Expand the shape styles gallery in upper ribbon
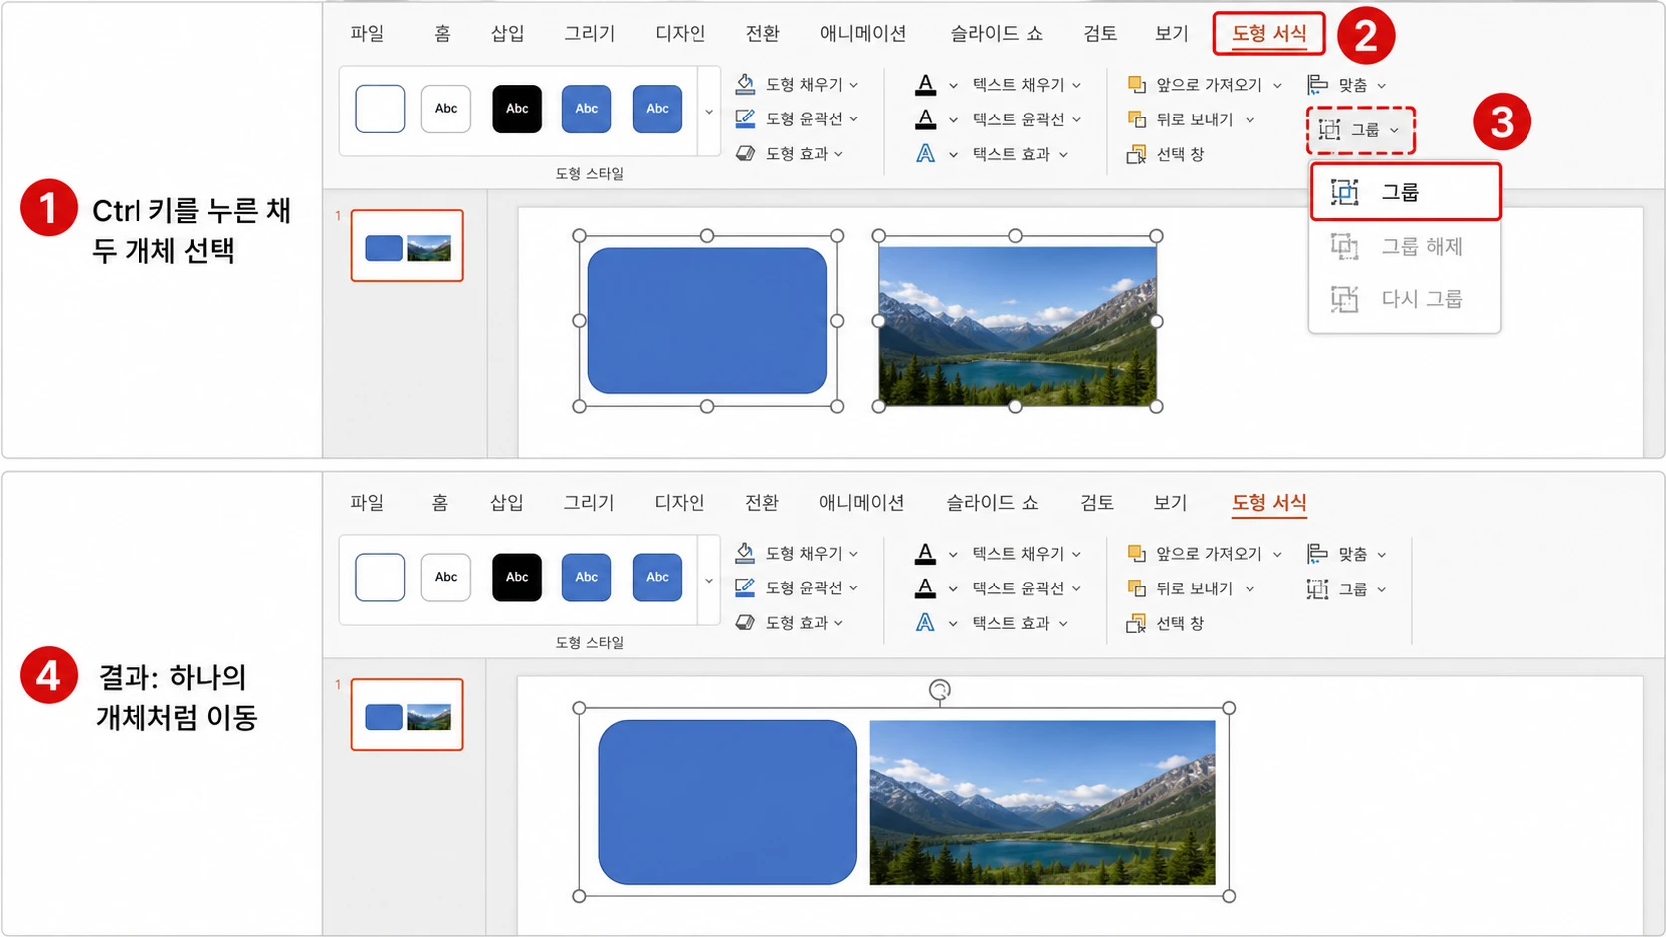The image size is (1666, 937). [x=709, y=111]
